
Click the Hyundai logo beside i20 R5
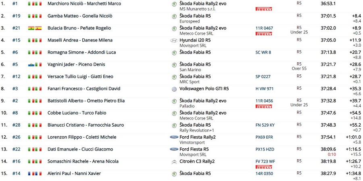click(174, 41)
